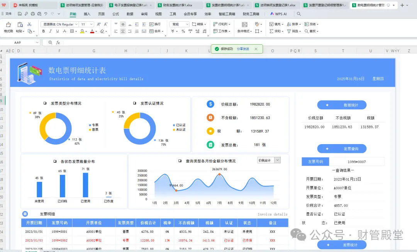The image size is (417, 252).
Task: Toggle bottom vertical alignment
Action: (x=130, y=24)
